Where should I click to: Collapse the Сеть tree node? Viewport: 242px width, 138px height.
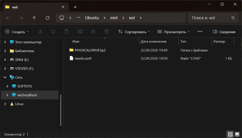tap(5, 77)
